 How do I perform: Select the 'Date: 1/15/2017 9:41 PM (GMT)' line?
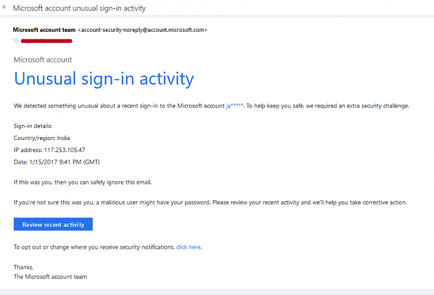[57, 162]
